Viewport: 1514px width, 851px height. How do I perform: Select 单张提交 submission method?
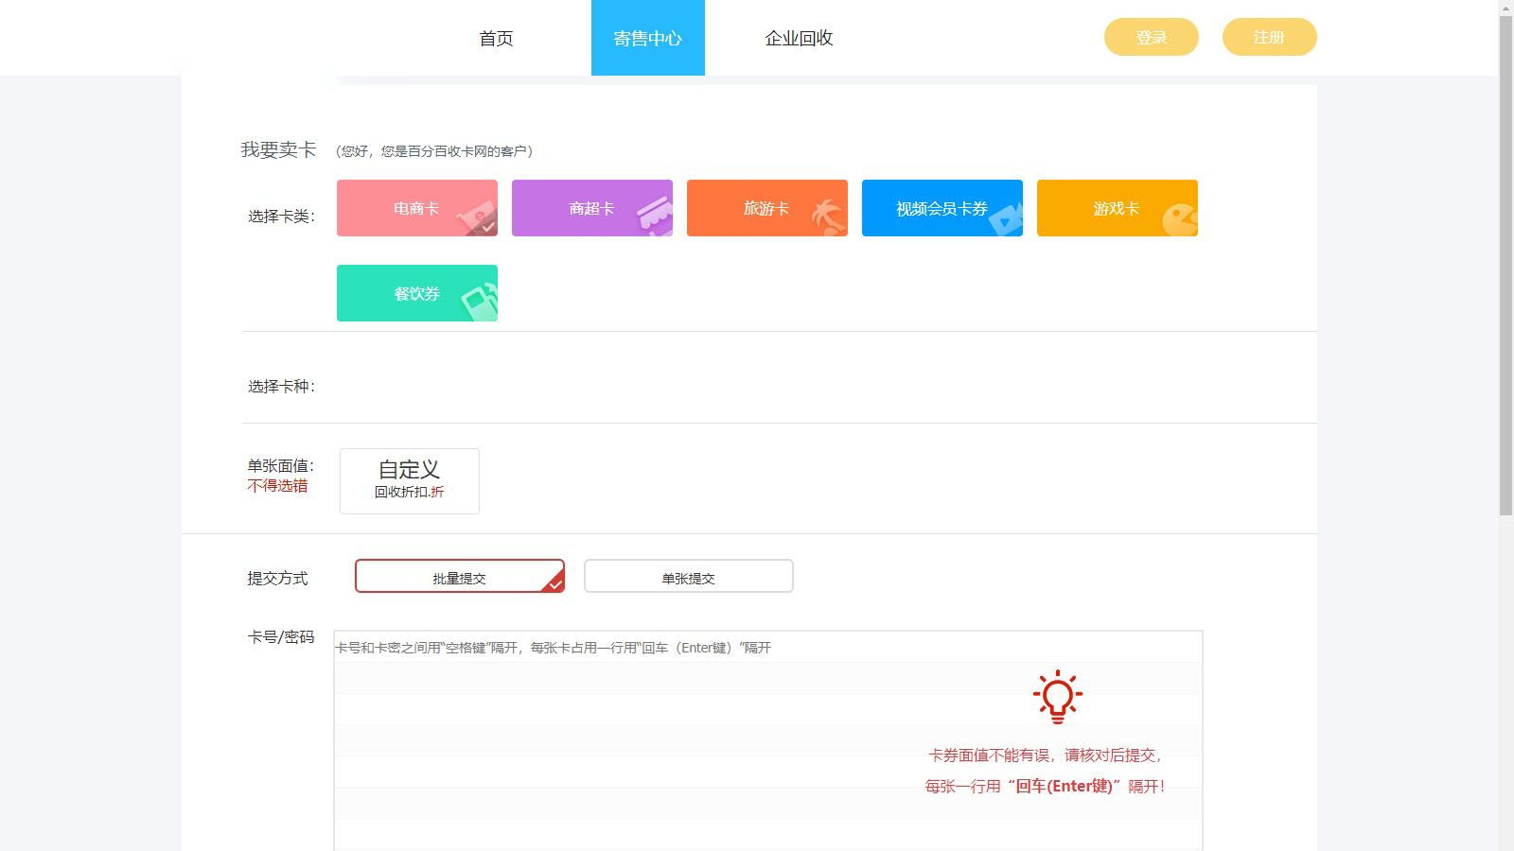[688, 577]
